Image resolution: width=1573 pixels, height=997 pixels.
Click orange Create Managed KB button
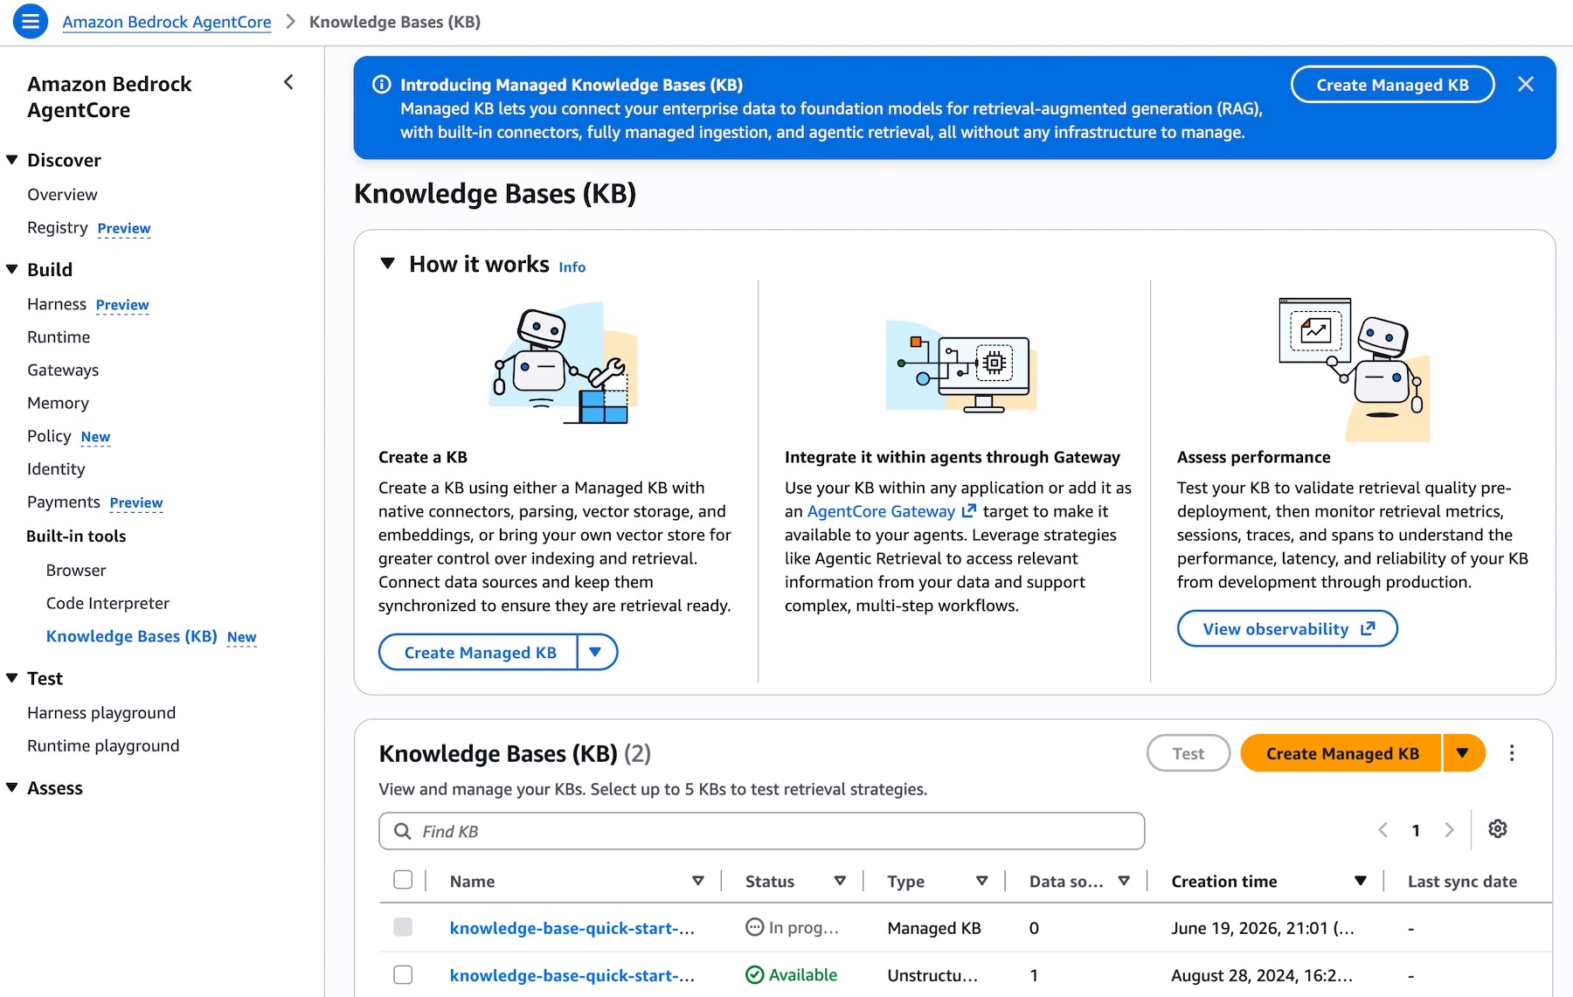[1341, 753]
